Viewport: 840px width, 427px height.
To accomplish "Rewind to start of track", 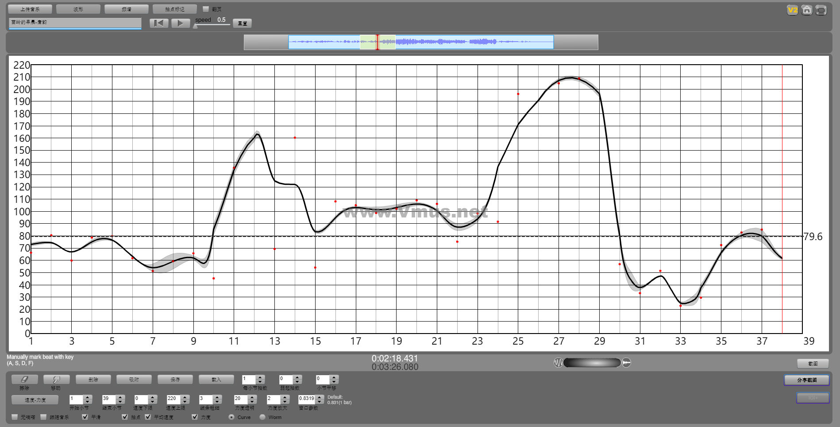I will click(159, 23).
